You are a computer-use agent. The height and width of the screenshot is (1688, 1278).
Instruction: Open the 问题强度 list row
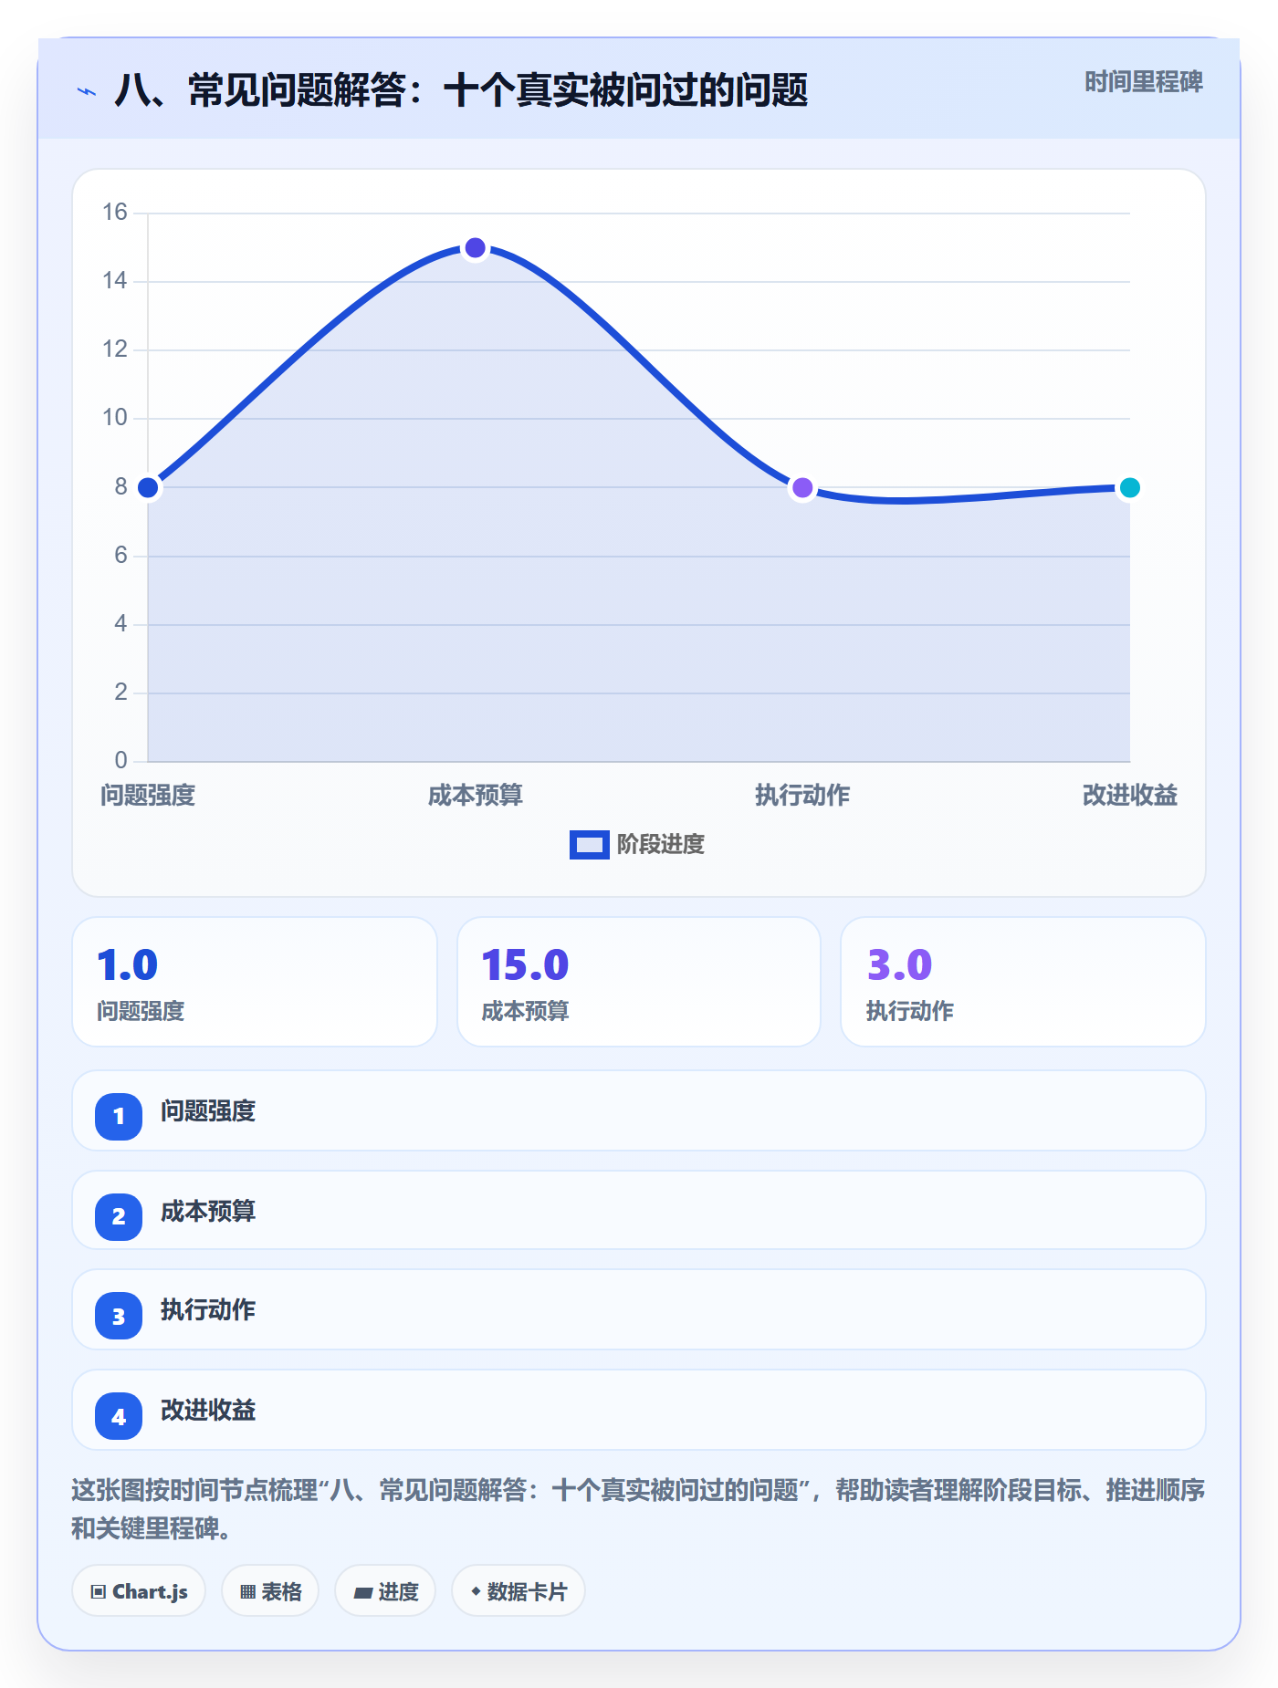click(x=639, y=1110)
